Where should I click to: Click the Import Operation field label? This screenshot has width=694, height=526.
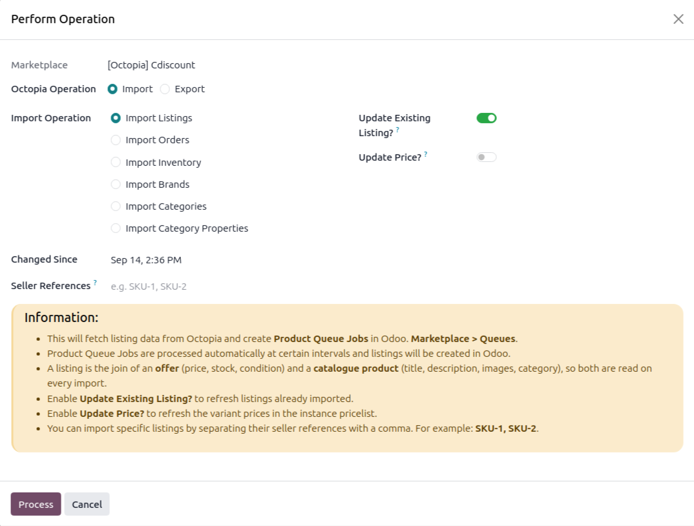[51, 118]
